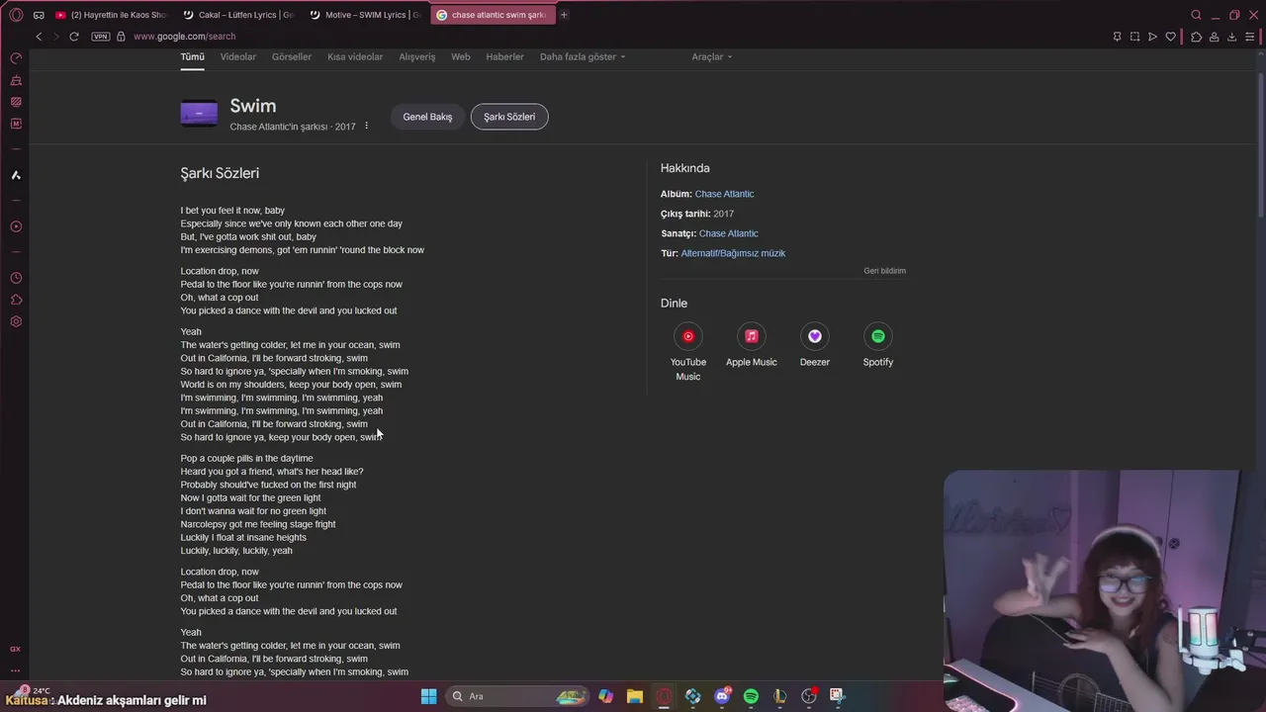1266x712 pixels.
Task: Open the Chase Atlantic album link
Action: point(724,194)
